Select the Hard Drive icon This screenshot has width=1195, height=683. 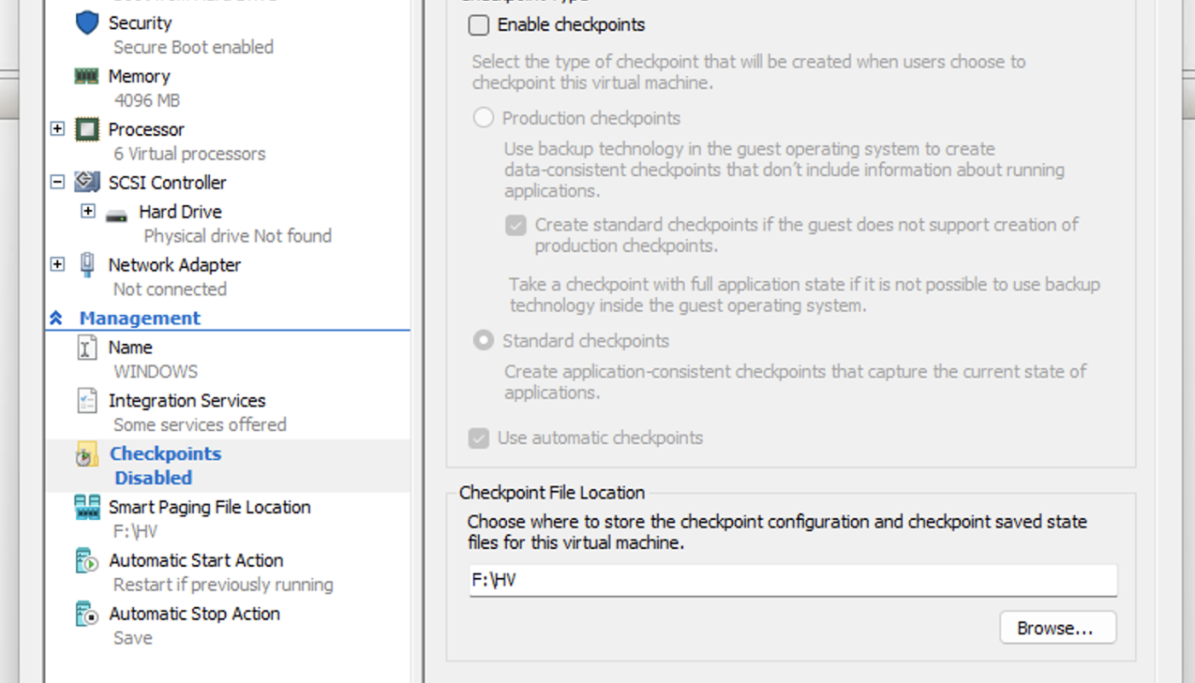click(x=117, y=213)
